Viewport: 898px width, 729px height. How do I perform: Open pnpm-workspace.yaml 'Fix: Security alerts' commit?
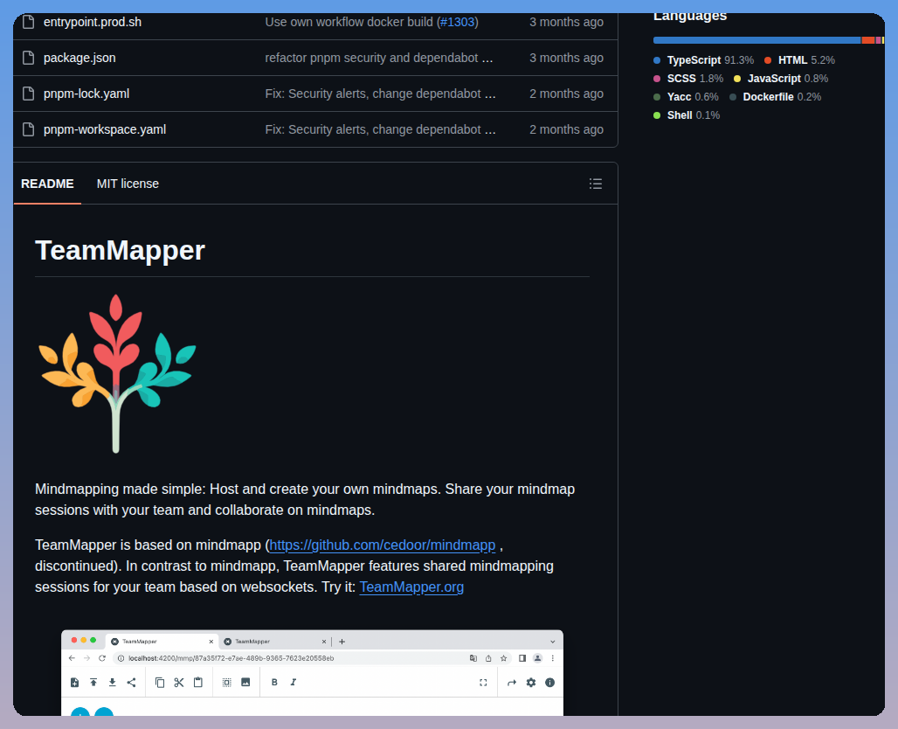click(380, 129)
